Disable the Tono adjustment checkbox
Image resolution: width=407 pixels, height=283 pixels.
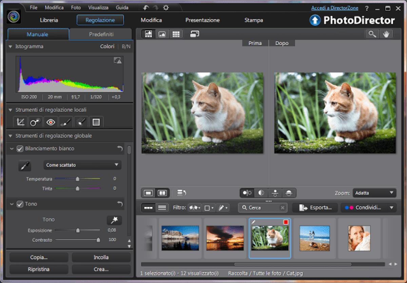point(19,204)
